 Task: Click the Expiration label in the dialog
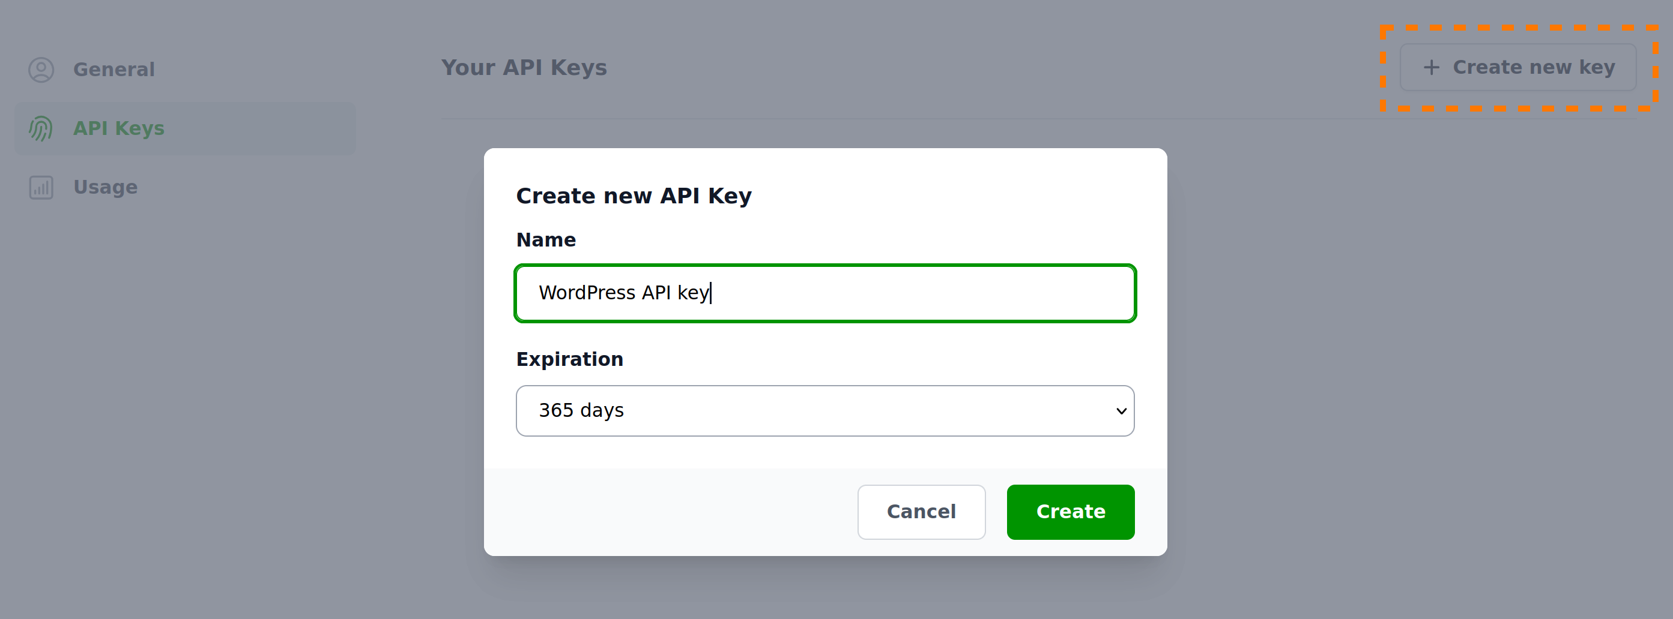point(569,359)
